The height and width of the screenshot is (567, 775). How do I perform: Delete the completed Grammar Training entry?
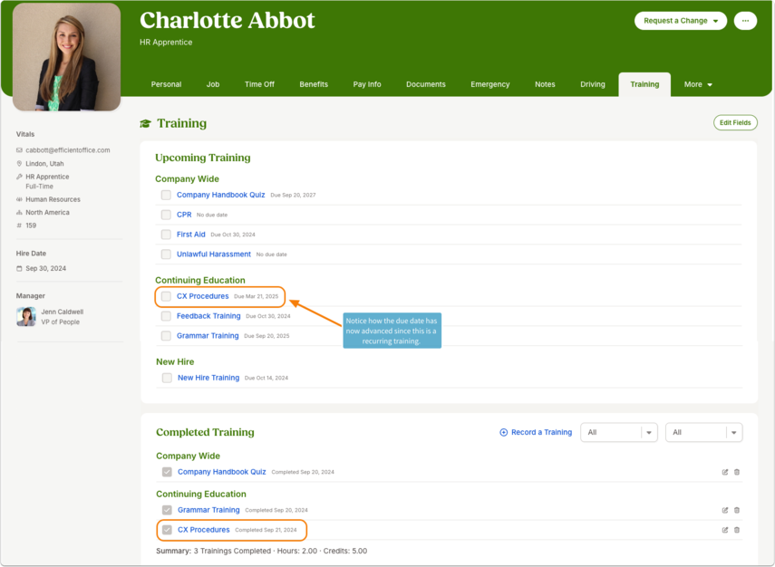click(736, 510)
